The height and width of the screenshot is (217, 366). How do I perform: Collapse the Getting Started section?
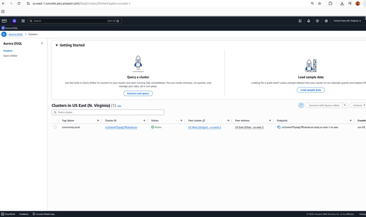tap(56, 45)
